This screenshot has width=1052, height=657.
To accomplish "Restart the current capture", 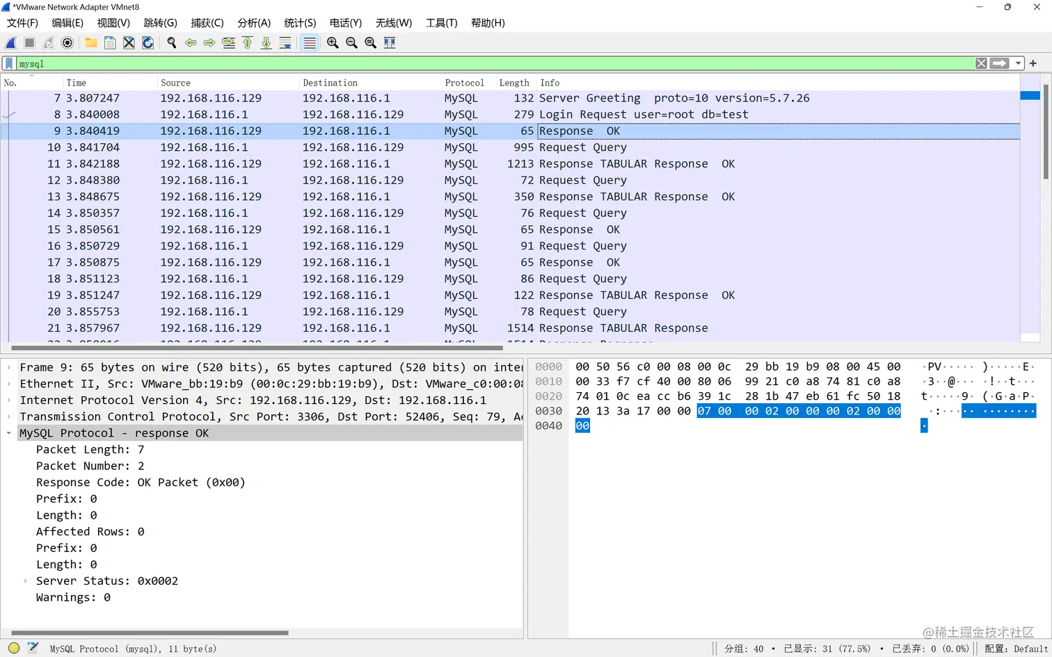I will pyautogui.click(x=49, y=43).
